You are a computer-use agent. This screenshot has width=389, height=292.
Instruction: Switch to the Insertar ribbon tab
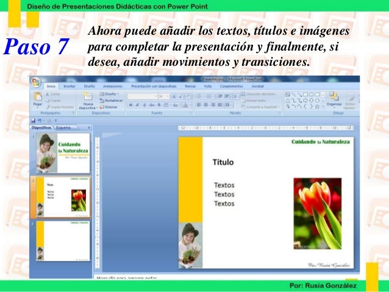(x=70, y=87)
